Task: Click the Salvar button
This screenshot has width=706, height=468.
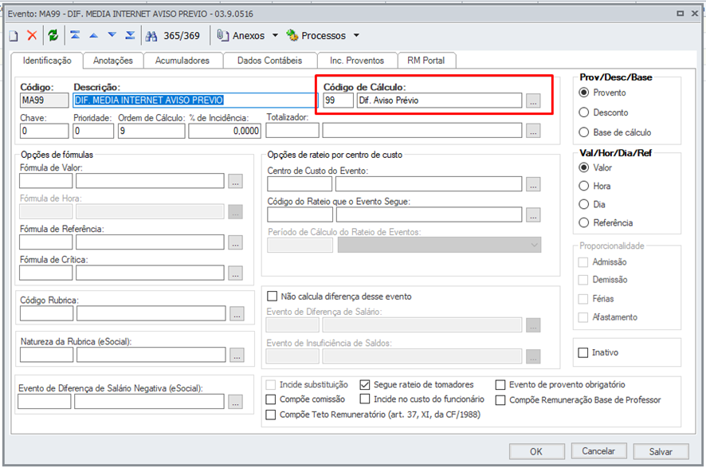Action: pos(661,451)
